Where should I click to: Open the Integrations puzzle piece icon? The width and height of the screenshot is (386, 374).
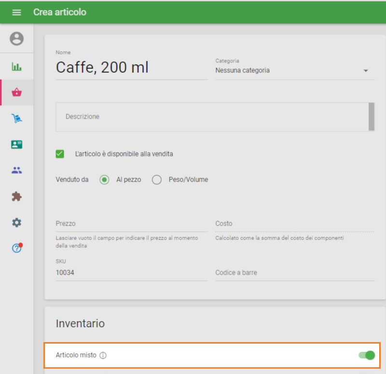[16, 196]
